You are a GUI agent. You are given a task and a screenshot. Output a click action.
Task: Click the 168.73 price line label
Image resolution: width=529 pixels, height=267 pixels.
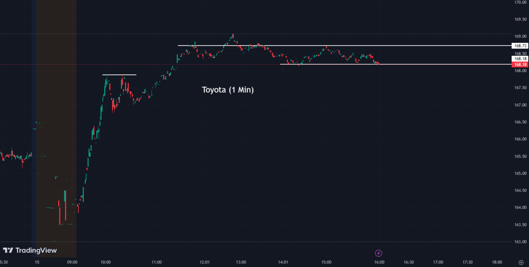coord(520,46)
